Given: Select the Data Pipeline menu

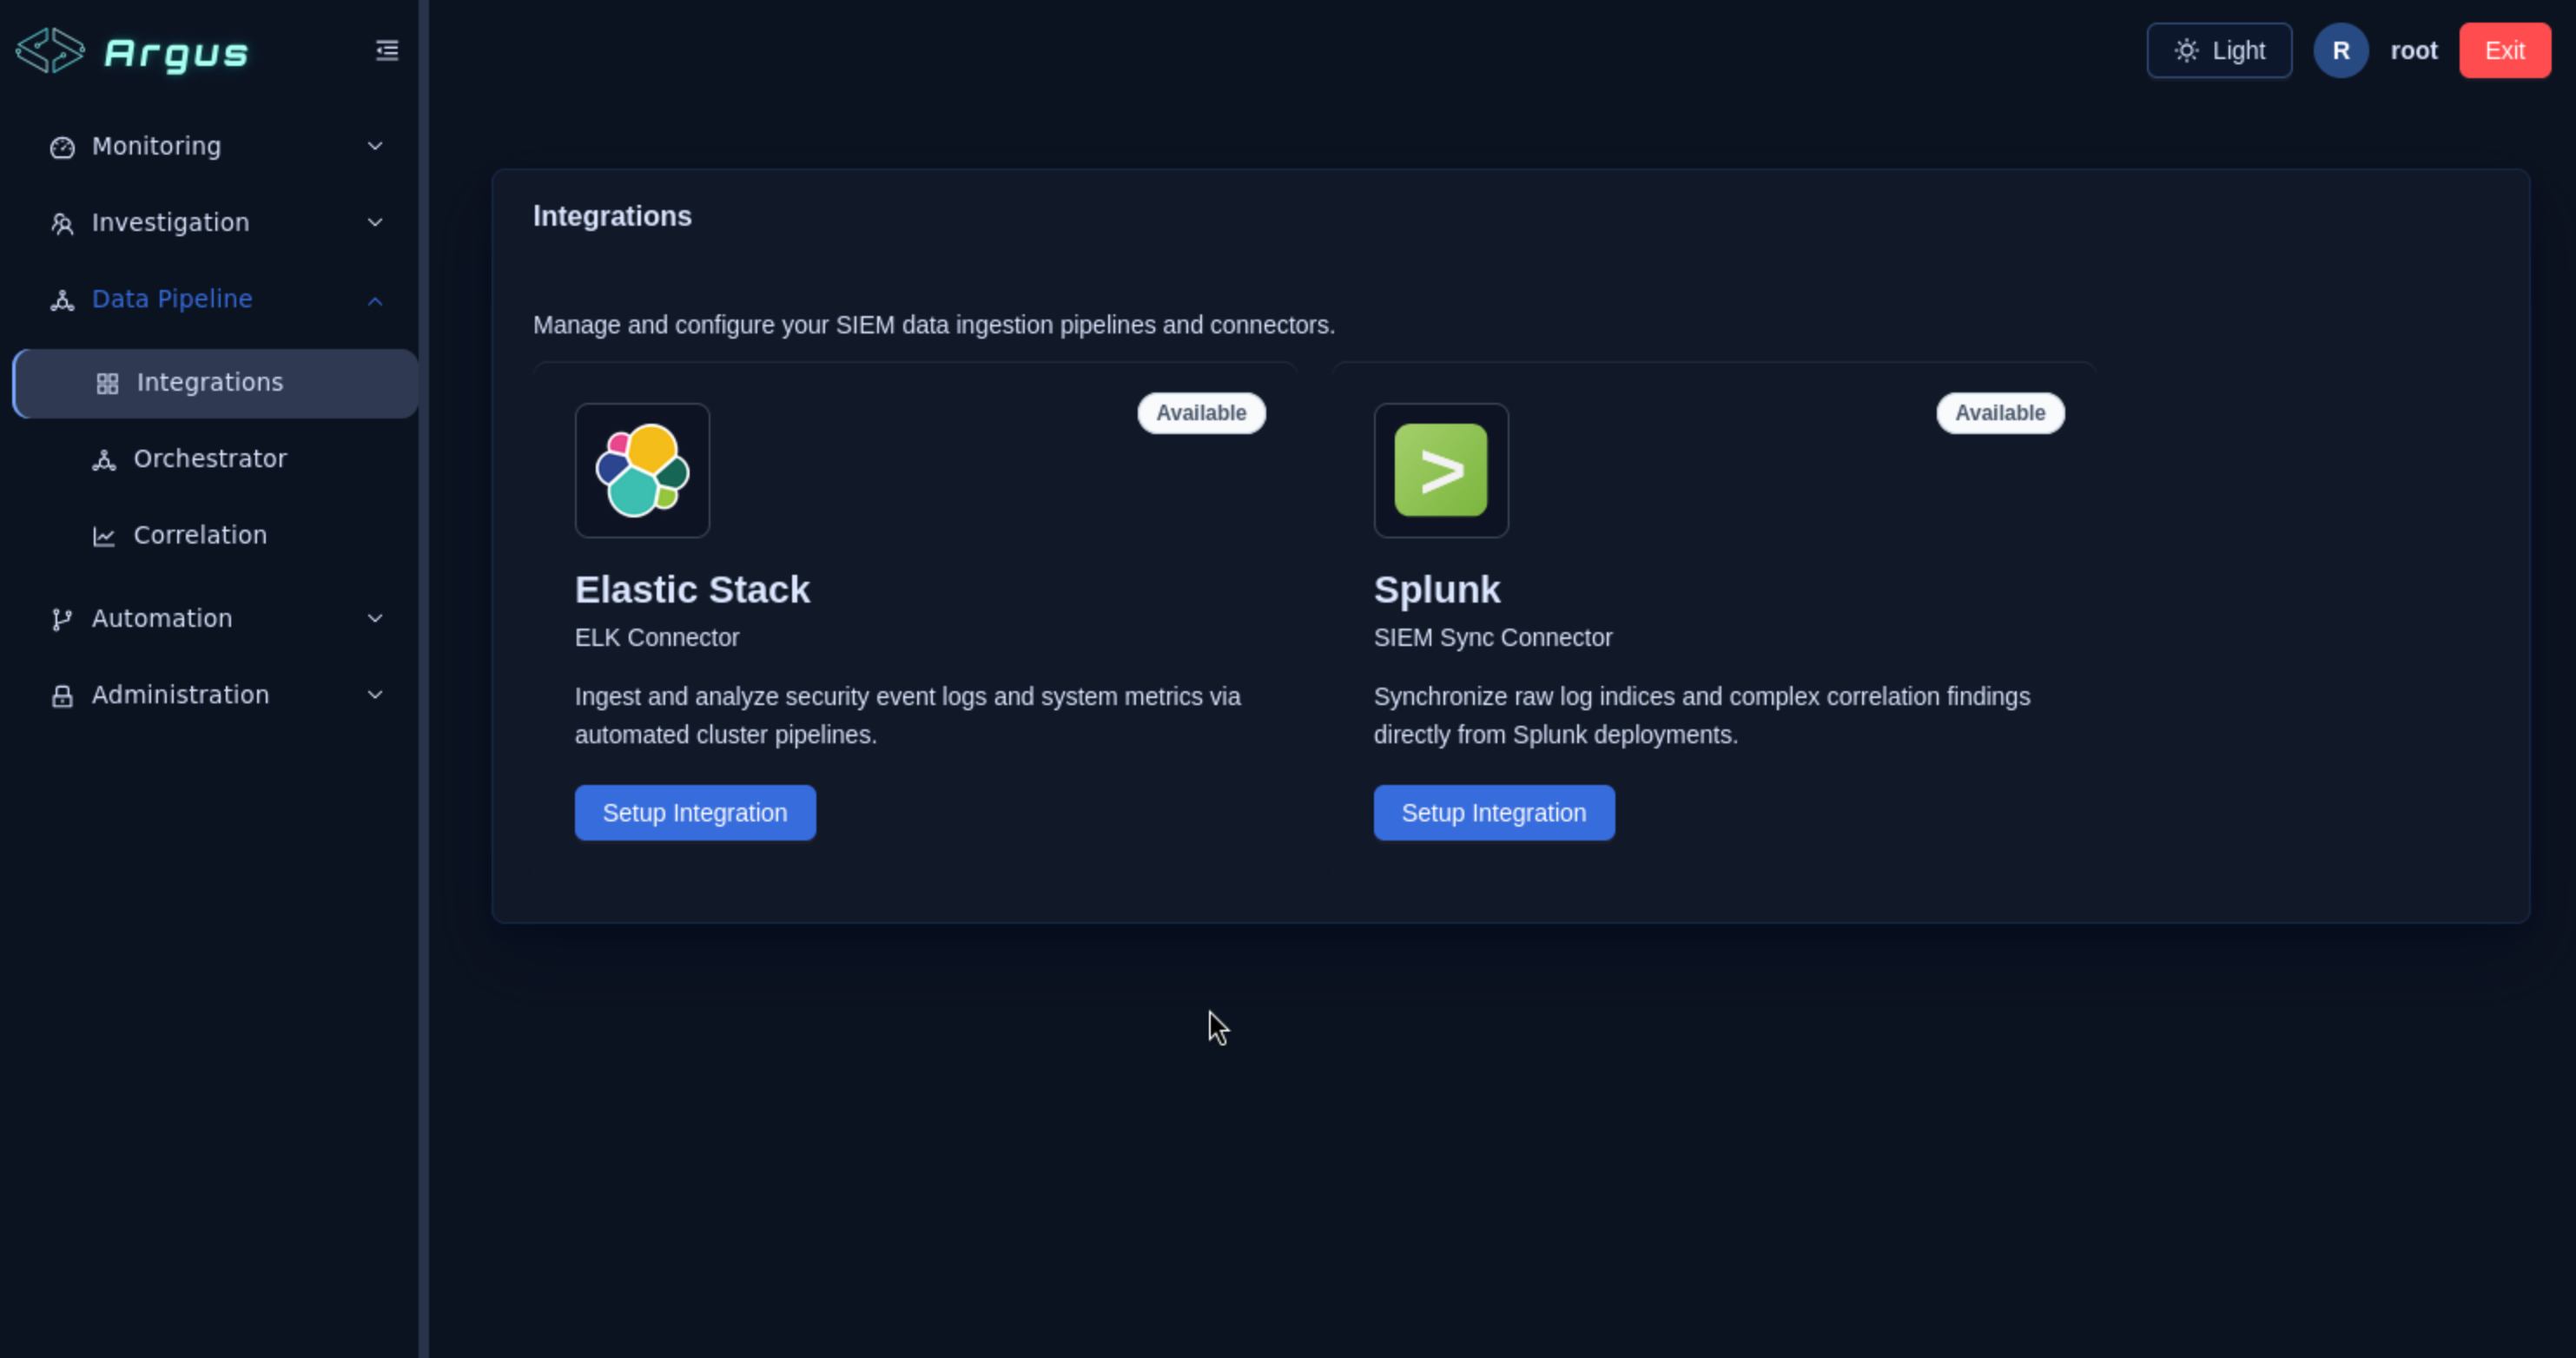Looking at the screenshot, I should [215, 299].
